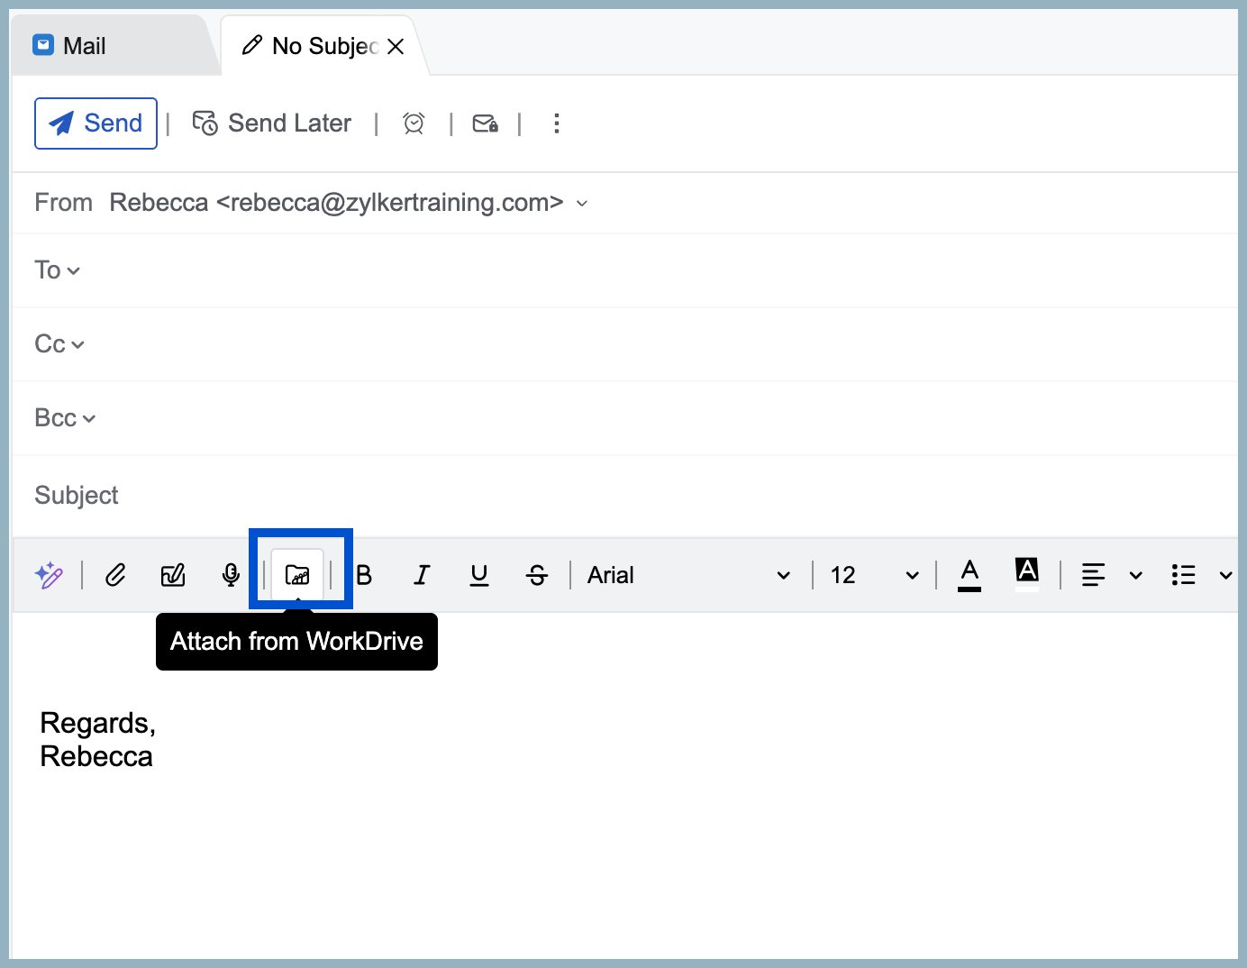Click Attach from WorkDrive folder icon
This screenshot has height=968, width=1247.
click(297, 575)
